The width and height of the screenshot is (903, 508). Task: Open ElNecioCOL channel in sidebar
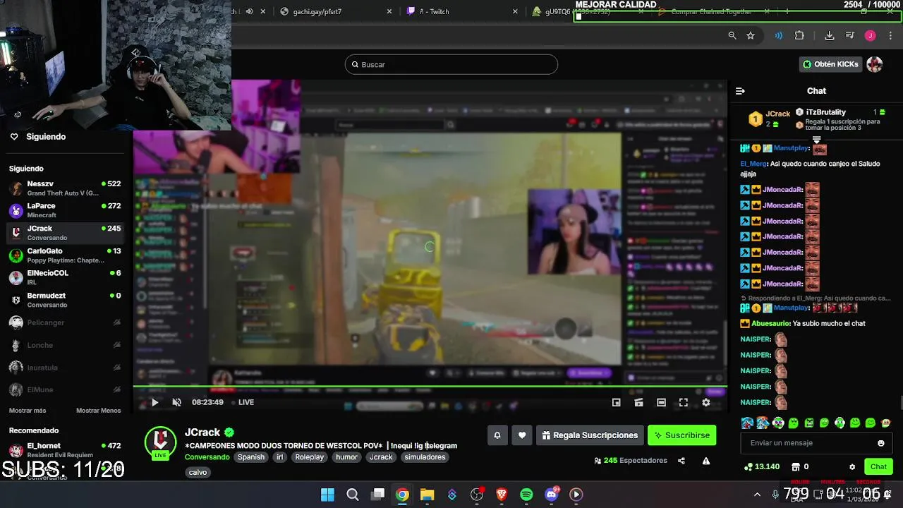pyautogui.click(x=65, y=277)
